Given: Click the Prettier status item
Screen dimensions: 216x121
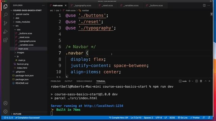Looking at the screenshot, I should [x=195, y=118].
